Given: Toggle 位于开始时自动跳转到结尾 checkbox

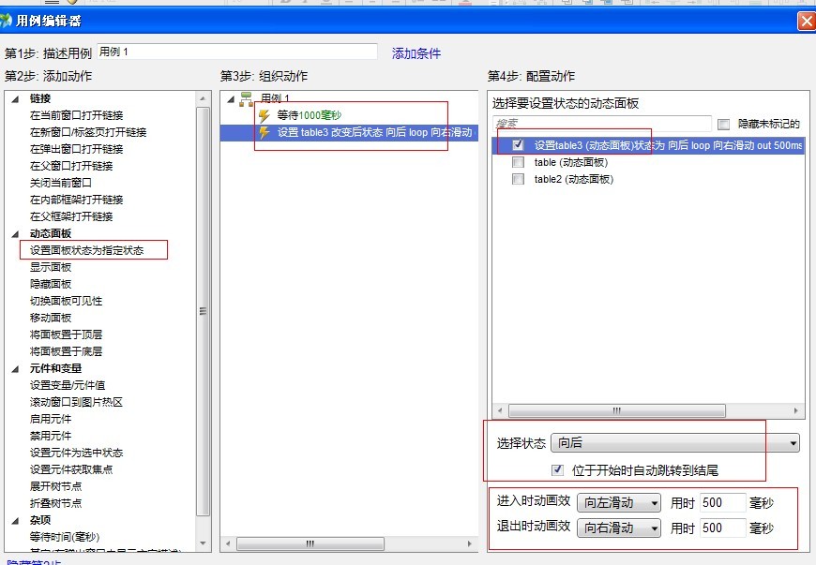Looking at the screenshot, I should point(557,469).
